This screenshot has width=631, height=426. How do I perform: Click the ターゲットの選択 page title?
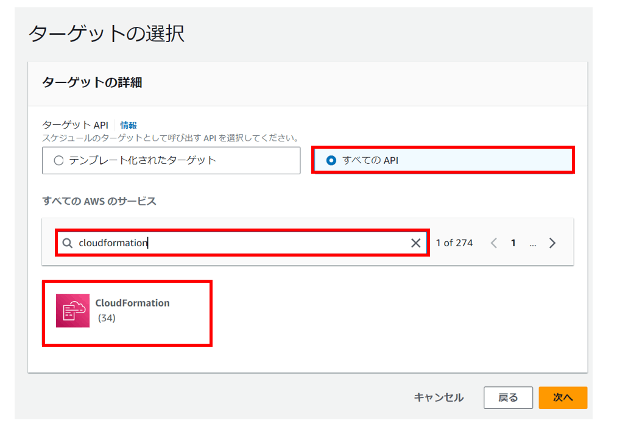[x=106, y=33]
